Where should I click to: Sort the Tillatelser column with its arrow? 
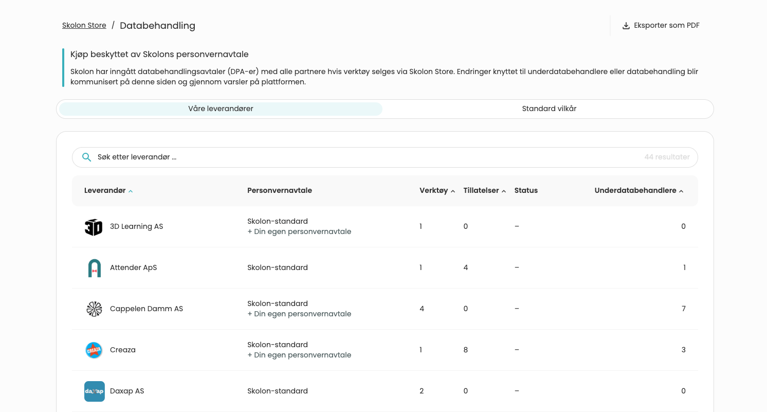tap(504, 191)
